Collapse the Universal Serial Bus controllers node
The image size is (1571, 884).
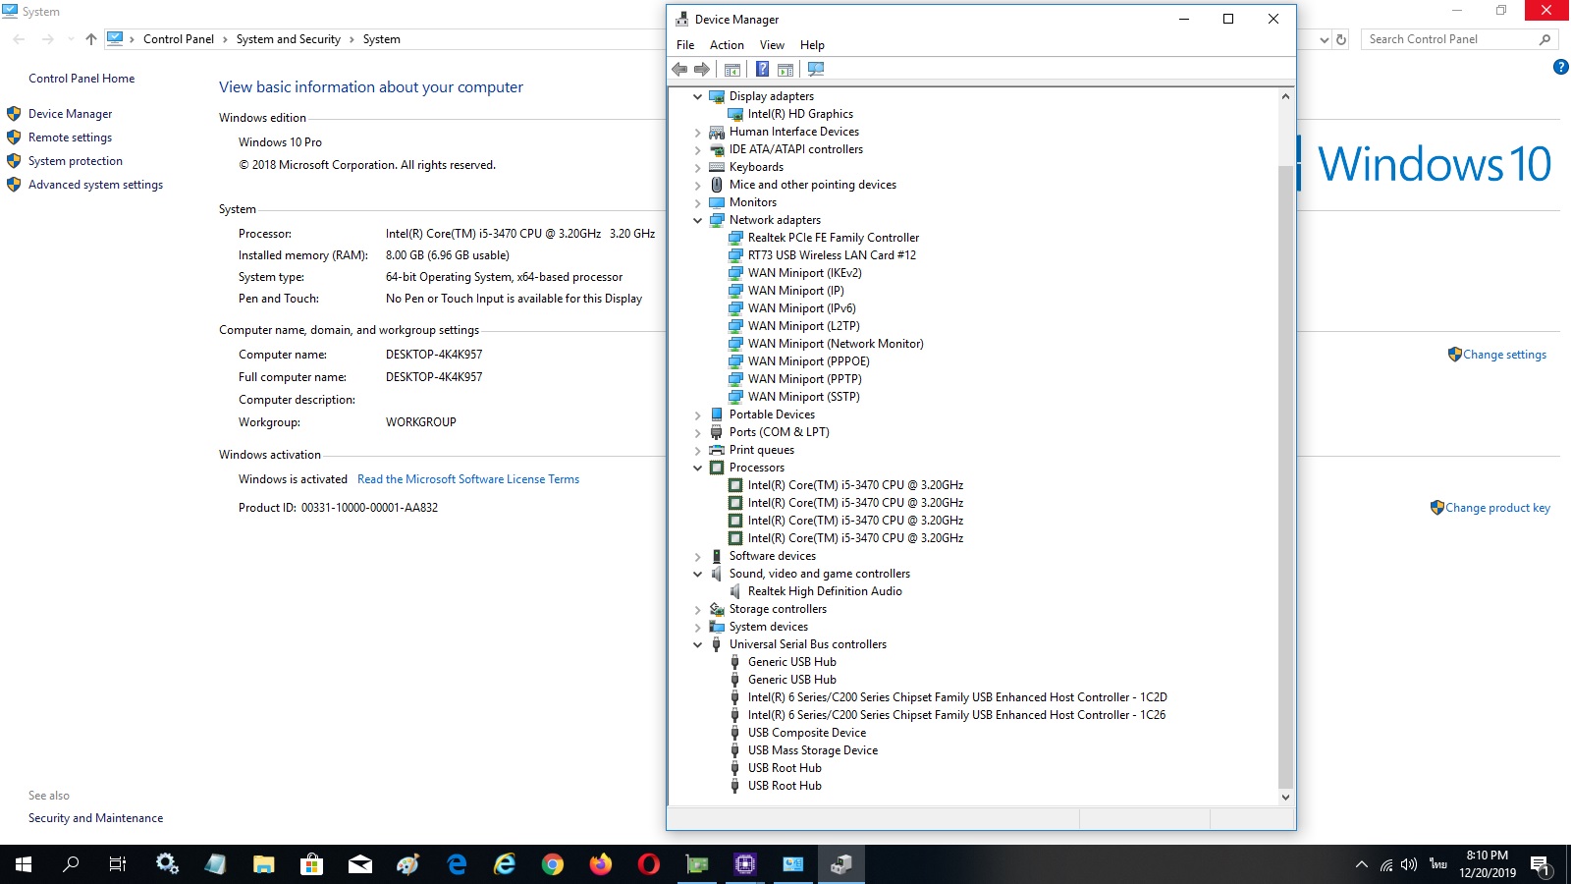698,644
